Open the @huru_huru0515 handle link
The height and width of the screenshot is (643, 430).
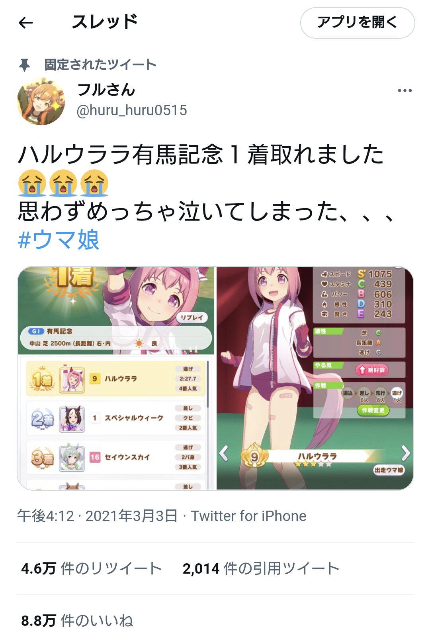(x=131, y=110)
